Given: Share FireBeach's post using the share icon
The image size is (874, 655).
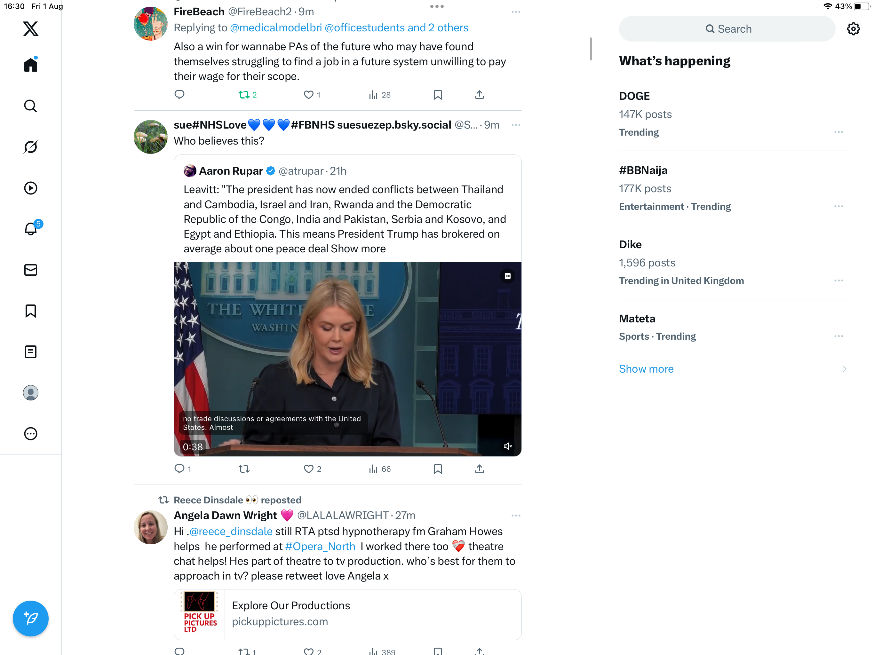Looking at the screenshot, I should click(479, 95).
